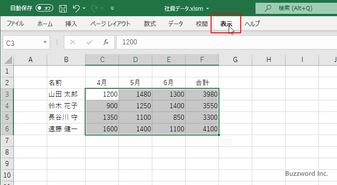Click the Redo arrow icon

(94, 8)
